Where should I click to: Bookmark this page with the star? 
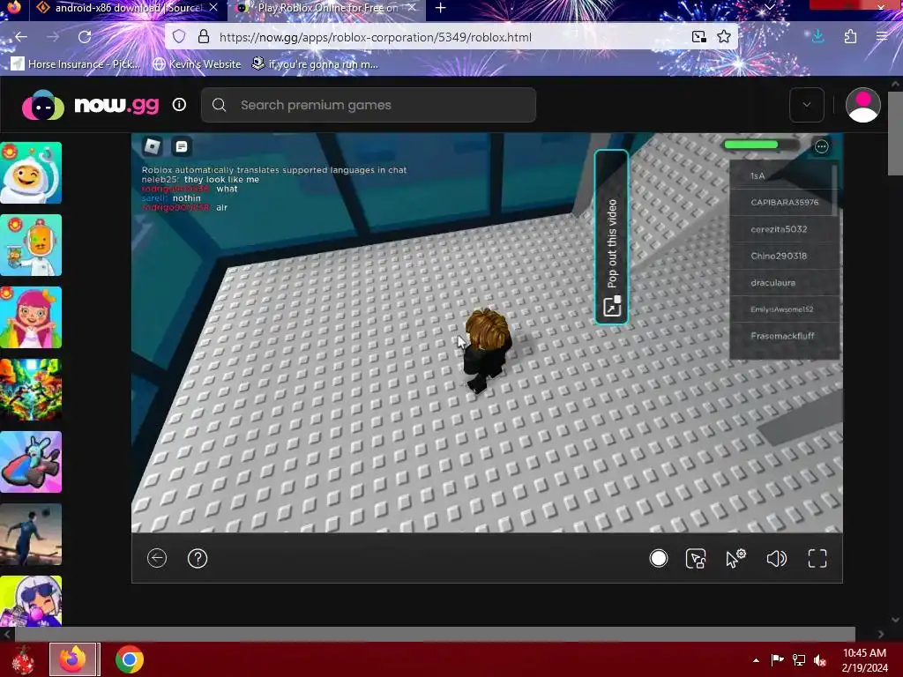pyautogui.click(x=724, y=37)
